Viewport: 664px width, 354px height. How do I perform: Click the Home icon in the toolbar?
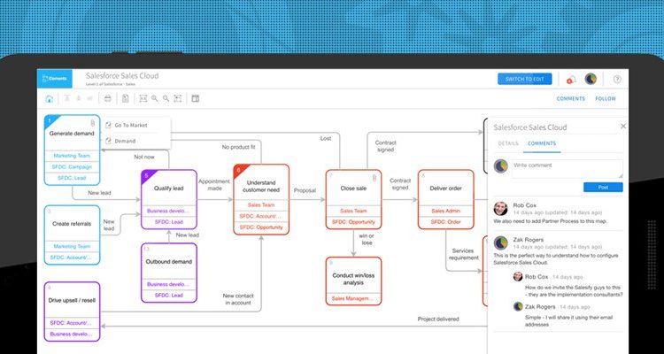coord(50,98)
